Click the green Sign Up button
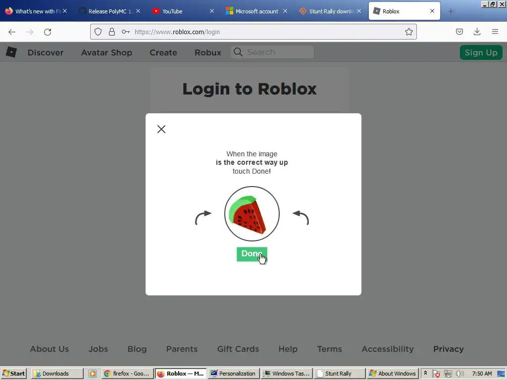This screenshot has height=380, width=507. coord(481,52)
